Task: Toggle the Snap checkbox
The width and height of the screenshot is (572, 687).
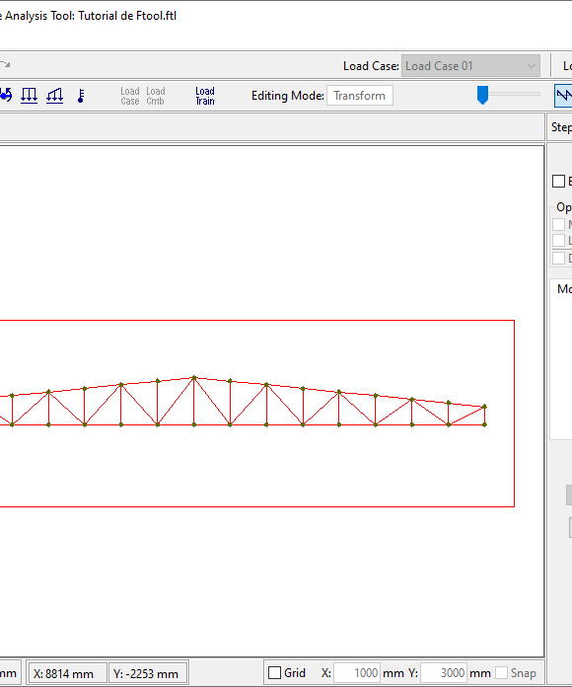Action: (x=502, y=672)
